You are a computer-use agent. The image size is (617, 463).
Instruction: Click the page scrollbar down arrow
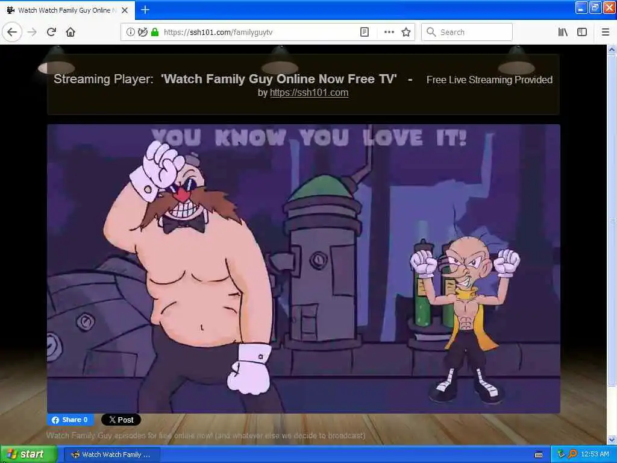pyautogui.click(x=612, y=439)
